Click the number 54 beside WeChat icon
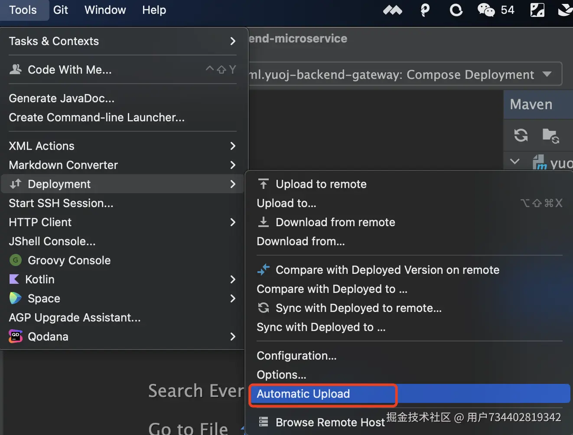The width and height of the screenshot is (573, 435). pyautogui.click(x=508, y=10)
